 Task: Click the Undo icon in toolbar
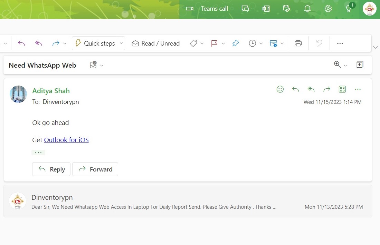coord(319,43)
